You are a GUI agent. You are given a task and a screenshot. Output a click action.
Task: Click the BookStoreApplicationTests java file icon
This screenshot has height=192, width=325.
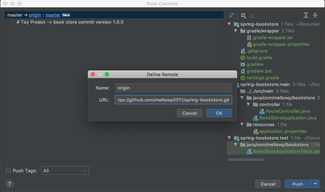click(249, 151)
